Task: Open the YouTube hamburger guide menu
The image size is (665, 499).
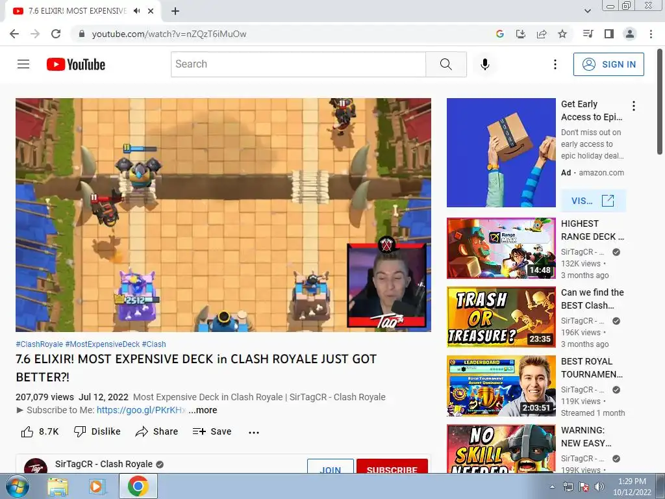Action: point(23,64)
